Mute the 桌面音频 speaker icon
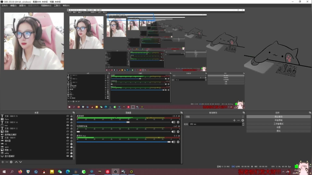This screenshot has width=312, height=175. pyautogui.click(x=173, y=122)
